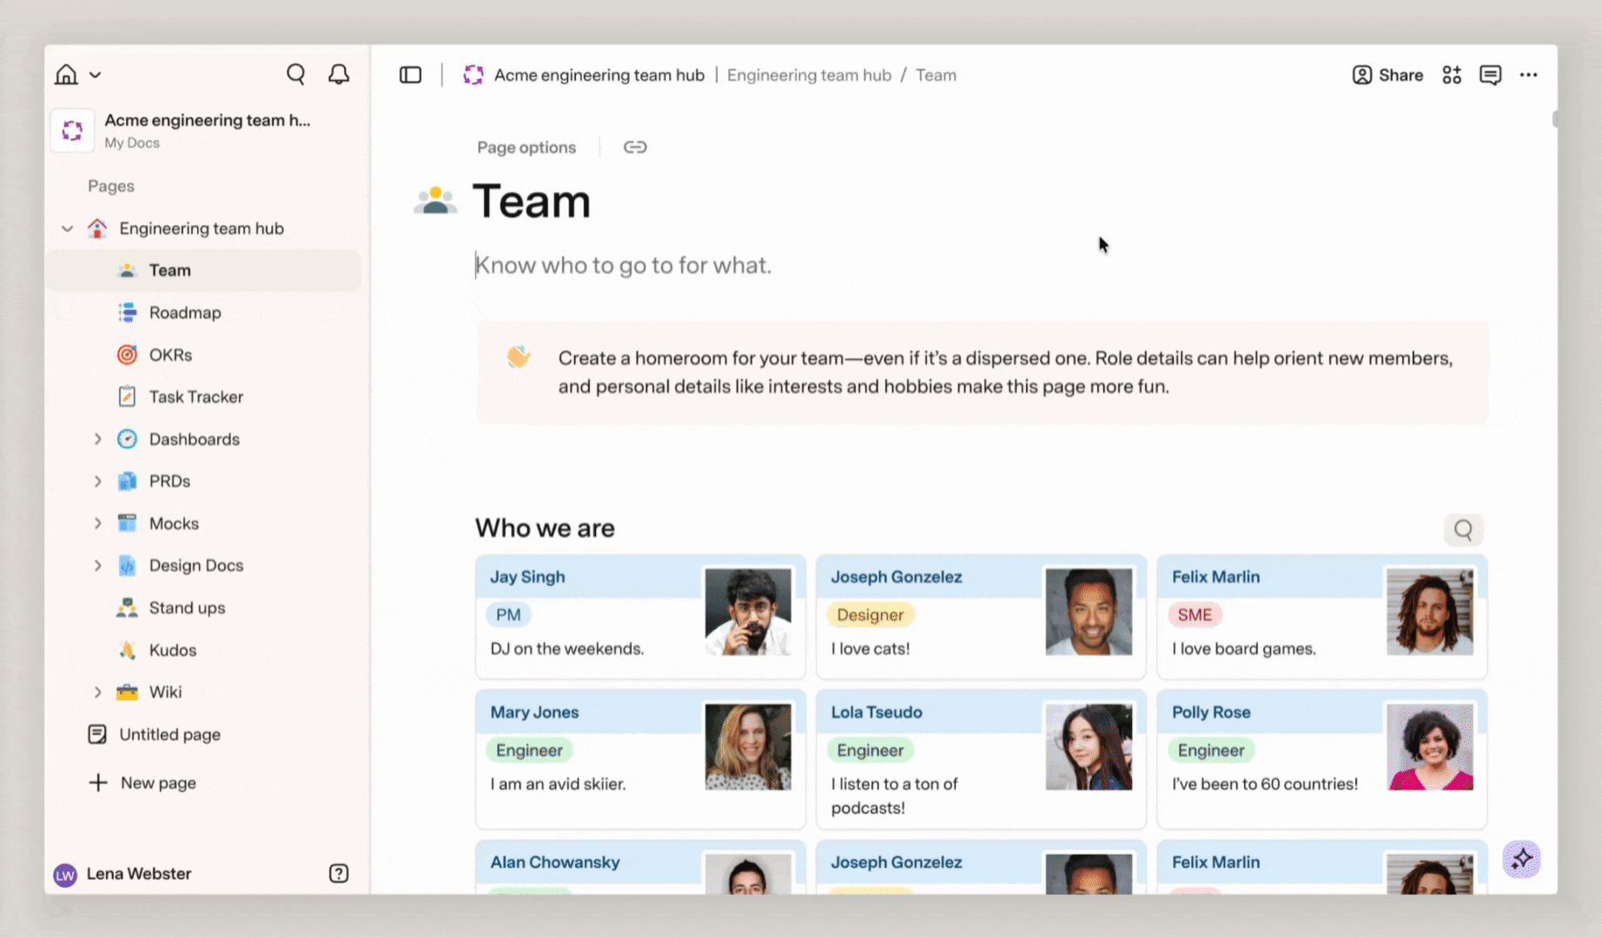1602x938 pixels.
Task: Open Jay Singh's card name
Action: click(527, 577)
